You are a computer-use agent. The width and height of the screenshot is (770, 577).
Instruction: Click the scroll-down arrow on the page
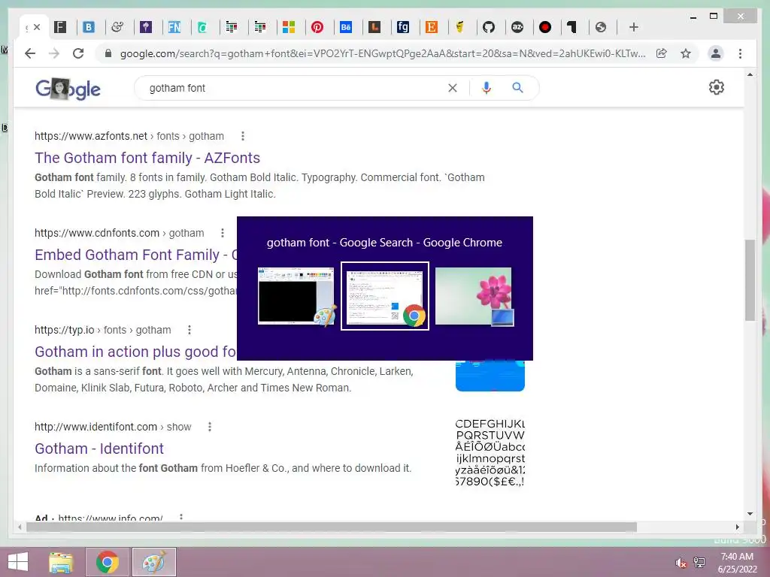[750, 514]
